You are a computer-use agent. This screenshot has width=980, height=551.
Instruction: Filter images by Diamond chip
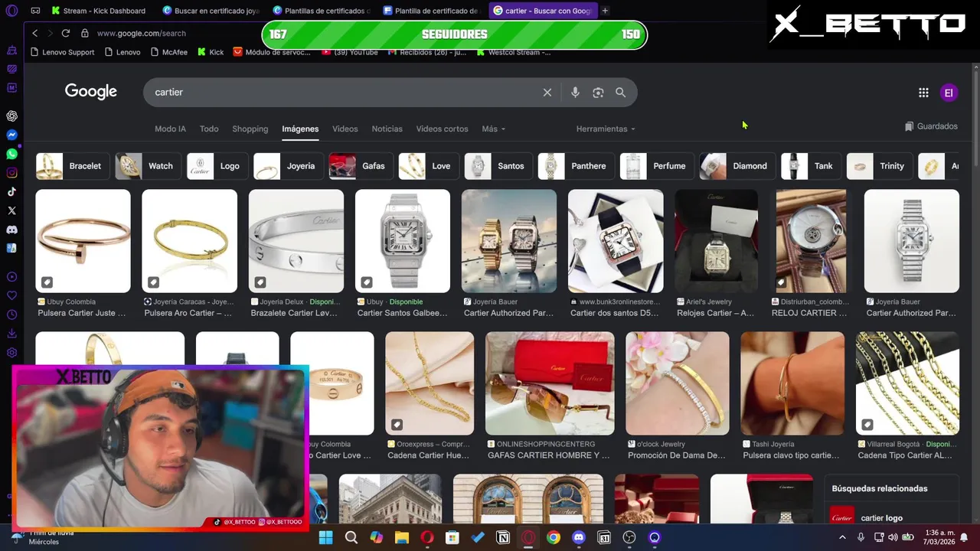coord(737,166)
